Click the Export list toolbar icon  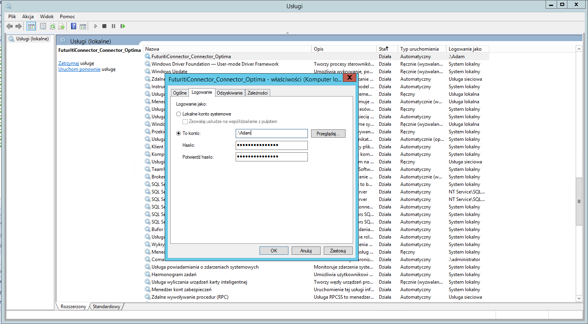coord(61,27)
